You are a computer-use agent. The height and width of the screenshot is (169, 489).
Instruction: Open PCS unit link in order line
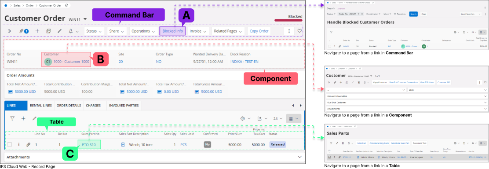tap(183, 145)
